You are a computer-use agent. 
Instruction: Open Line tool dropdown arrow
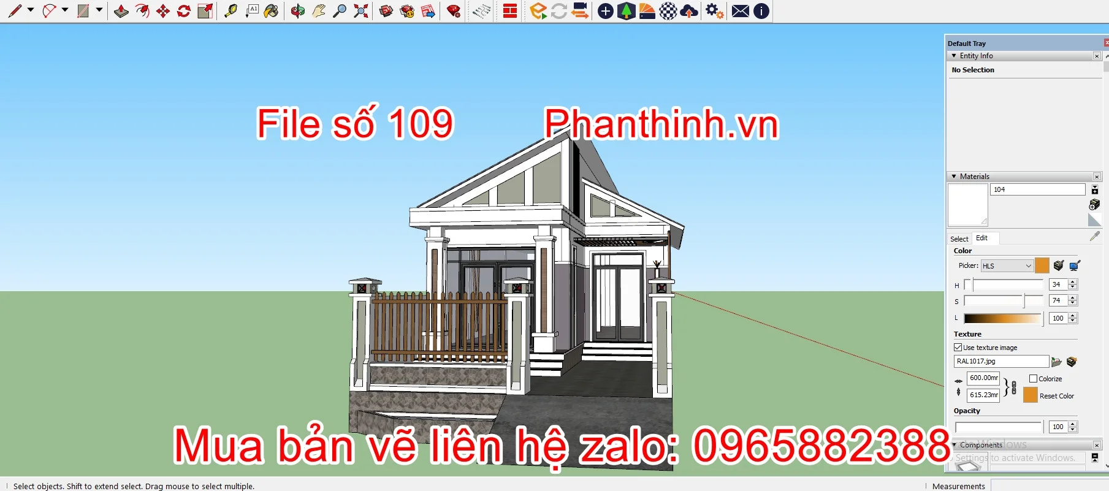click(x=31, y=10)
